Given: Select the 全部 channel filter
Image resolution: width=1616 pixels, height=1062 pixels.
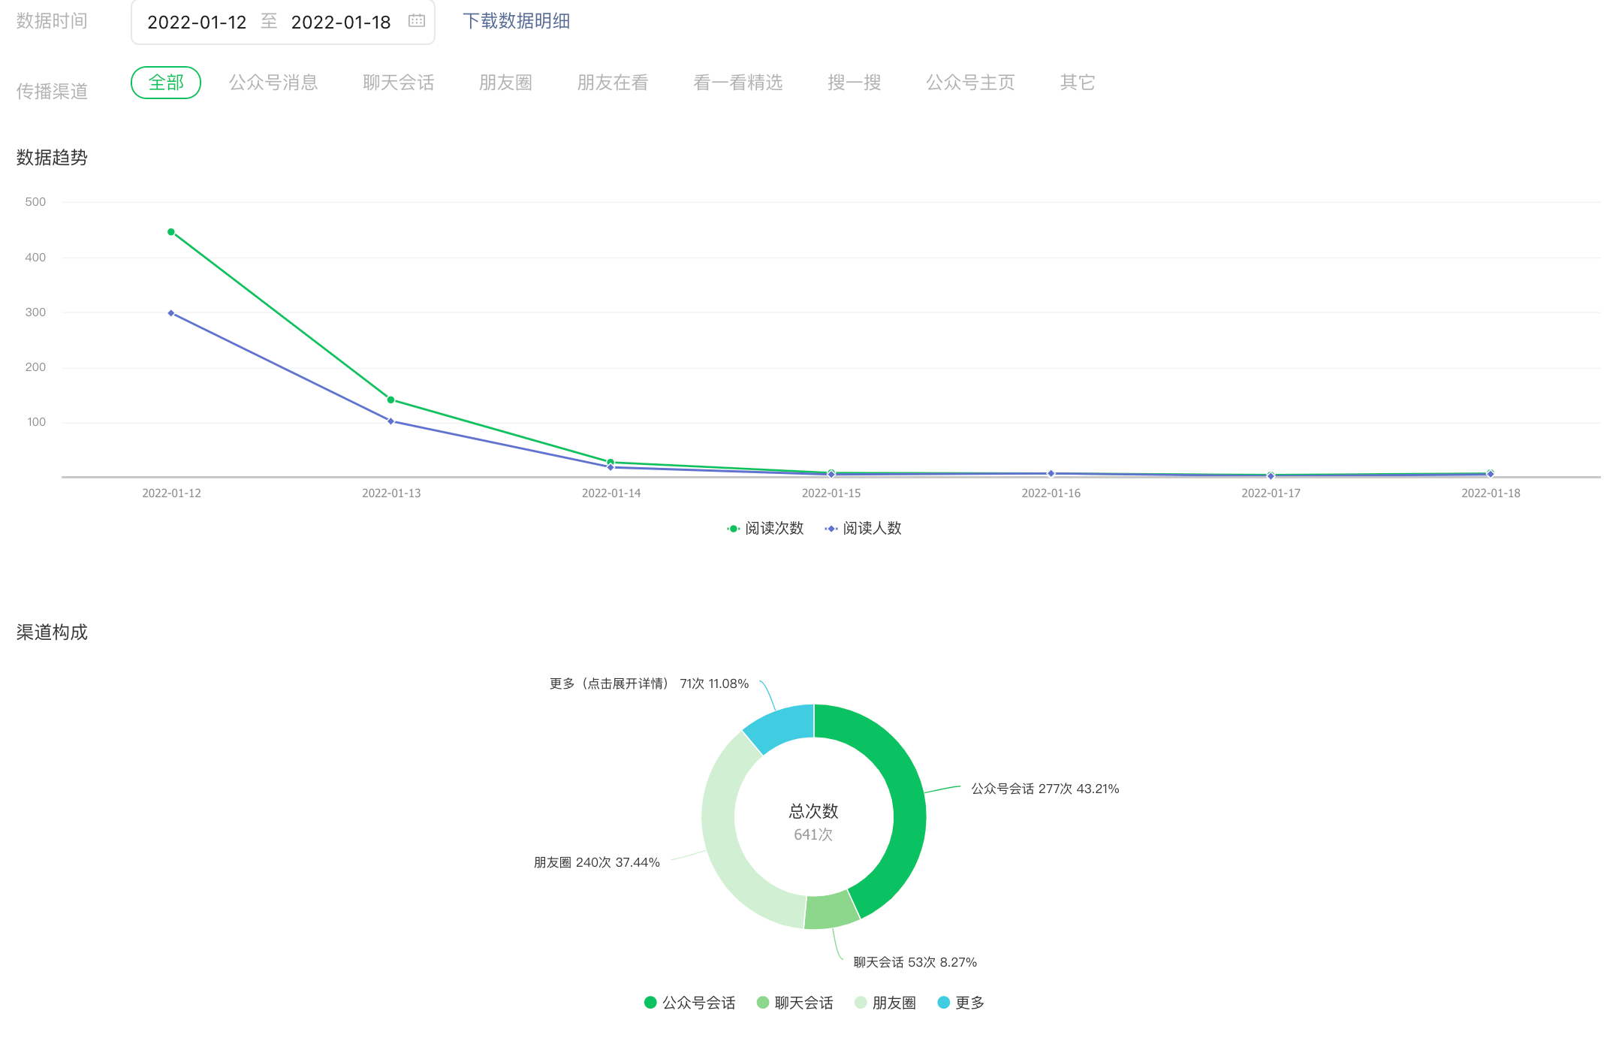Looking at the screenshot, I should [x=166, y=83].
